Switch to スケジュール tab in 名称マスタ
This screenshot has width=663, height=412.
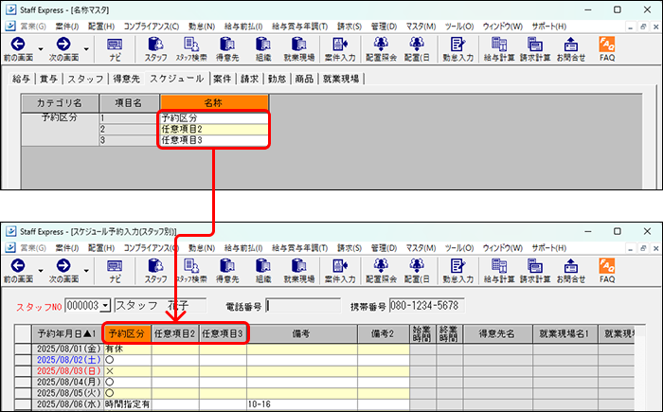tap(177, 79)
